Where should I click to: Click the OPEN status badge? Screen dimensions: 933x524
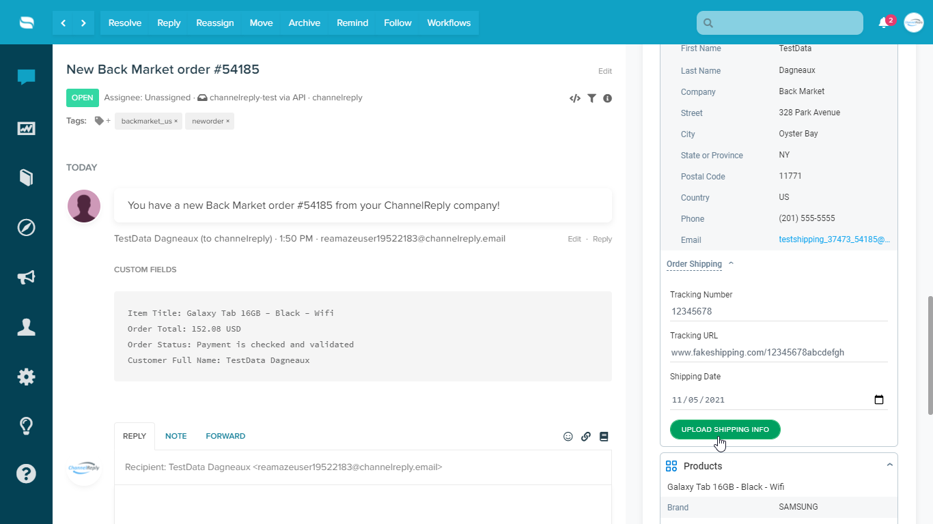coord(83,98)
